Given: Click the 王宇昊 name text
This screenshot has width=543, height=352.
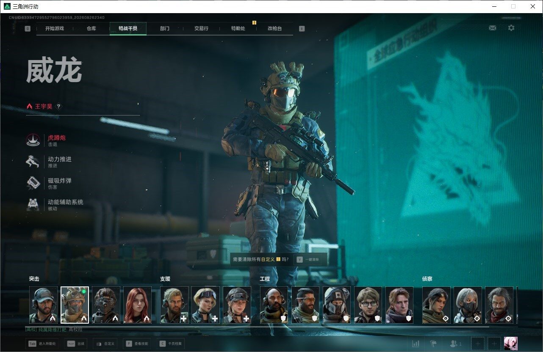Looking at the screenshot, I should (44, 107).
